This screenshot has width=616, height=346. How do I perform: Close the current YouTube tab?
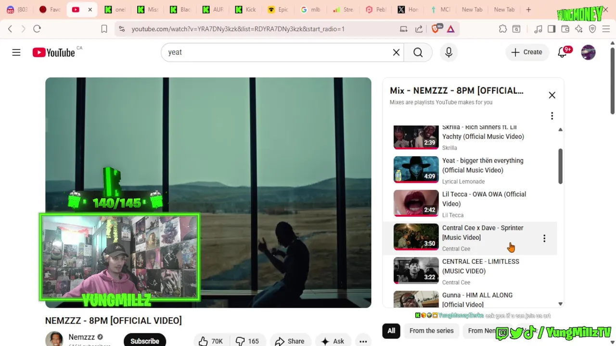90,10
